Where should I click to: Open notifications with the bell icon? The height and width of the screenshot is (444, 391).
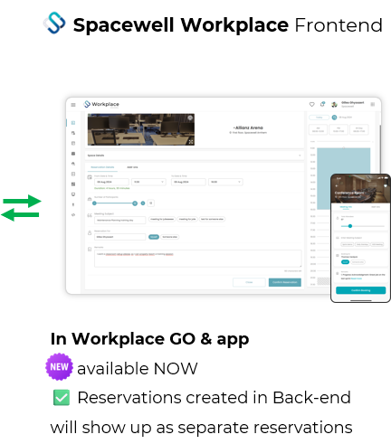point(322,104)
